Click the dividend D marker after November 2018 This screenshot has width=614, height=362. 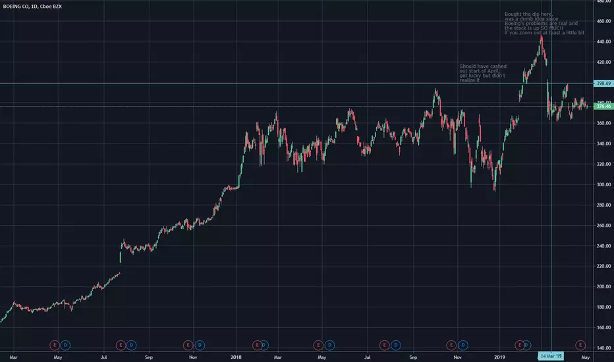pyautogui.click(x=463, y=345)
